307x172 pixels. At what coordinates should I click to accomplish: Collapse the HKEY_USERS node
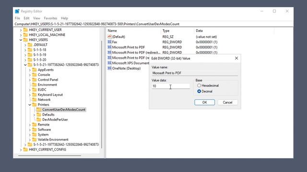(21, 40)
